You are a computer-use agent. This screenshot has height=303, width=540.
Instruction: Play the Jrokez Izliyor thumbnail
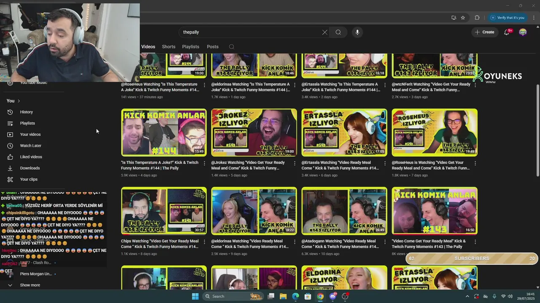(x=254, y=133)
